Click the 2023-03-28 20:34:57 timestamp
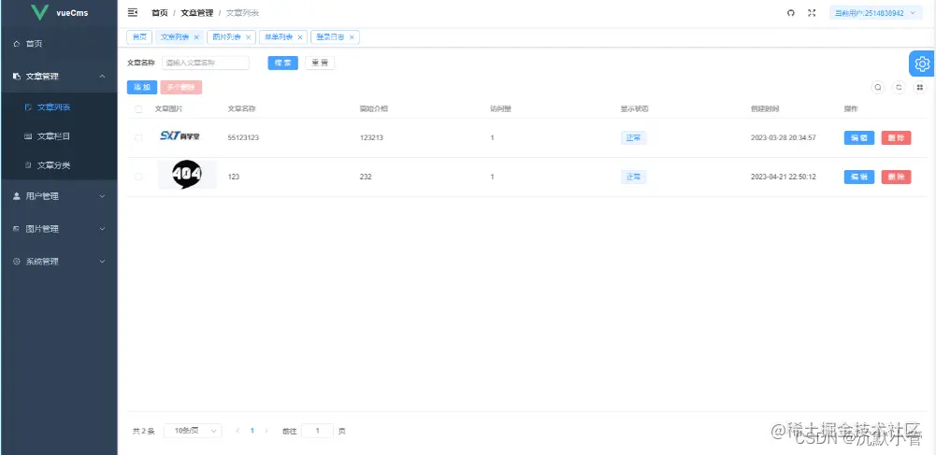Screen dimensions: 936x455 (784, 137)
